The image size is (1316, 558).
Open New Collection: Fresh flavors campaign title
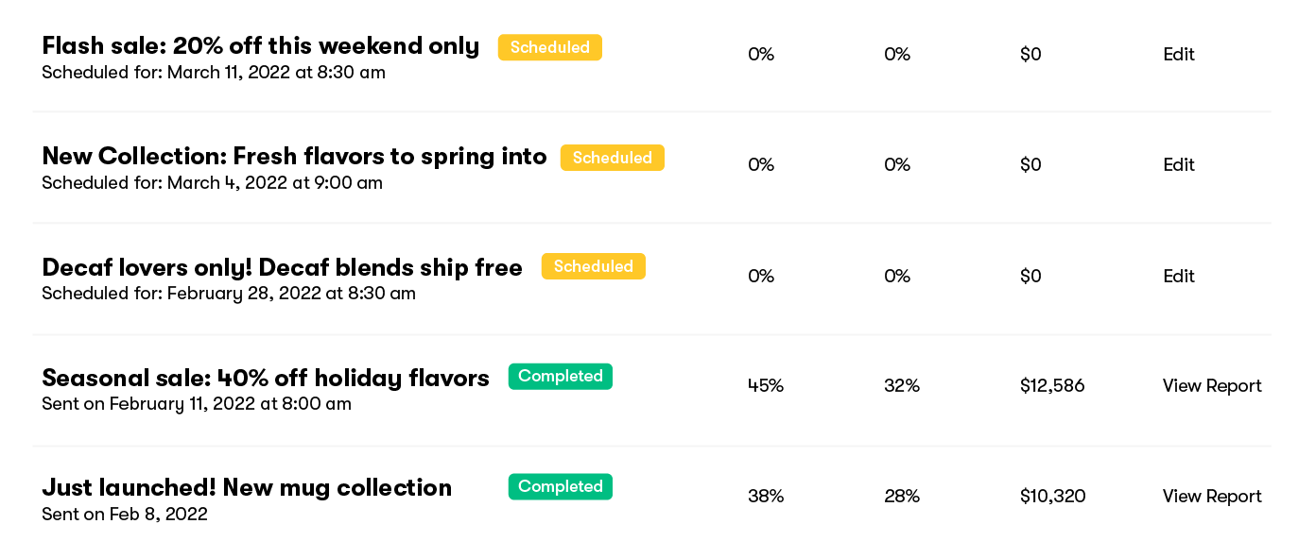295,156
